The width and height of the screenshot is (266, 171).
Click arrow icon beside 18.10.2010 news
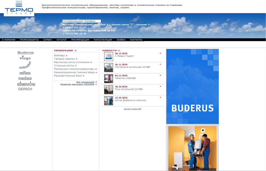tap(160, 86)
